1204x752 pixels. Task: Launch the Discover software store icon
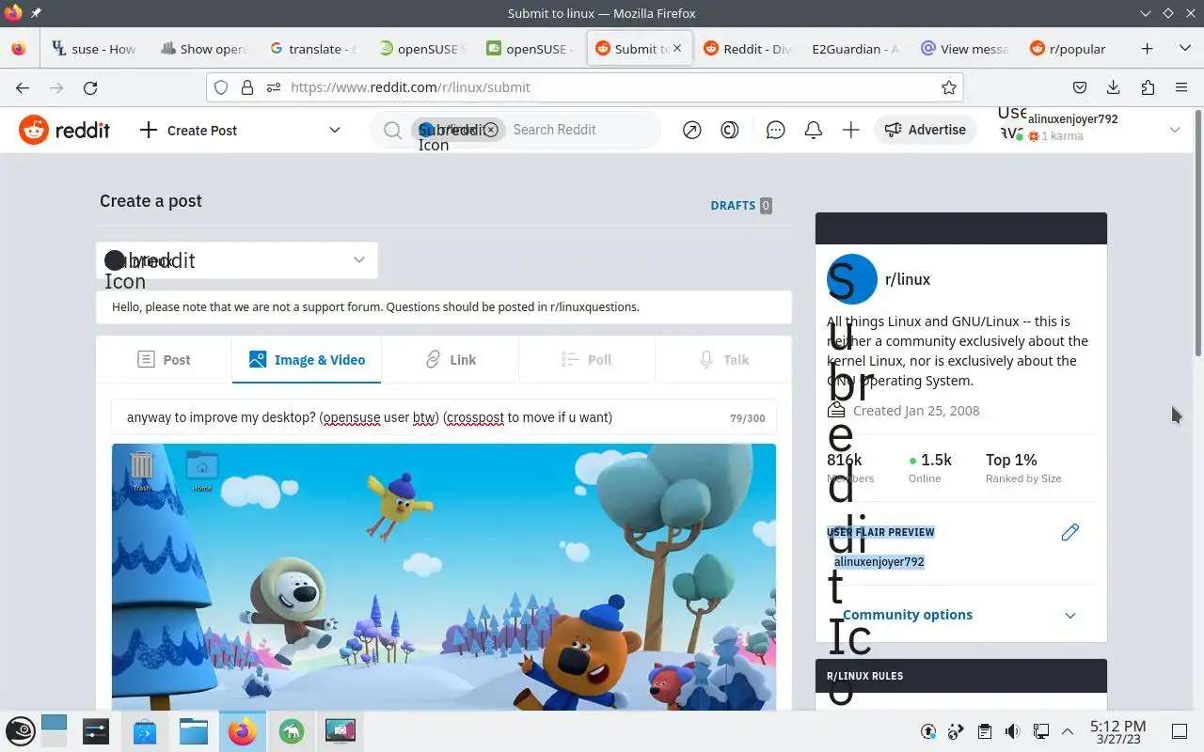[x=145, y=731]
